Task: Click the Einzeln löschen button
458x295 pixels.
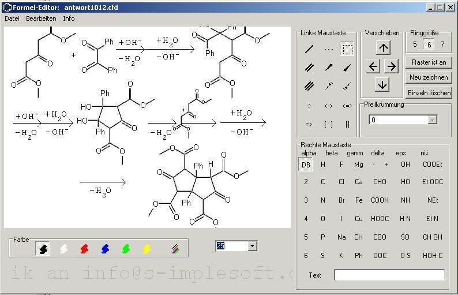Action: tap(429, 93)
